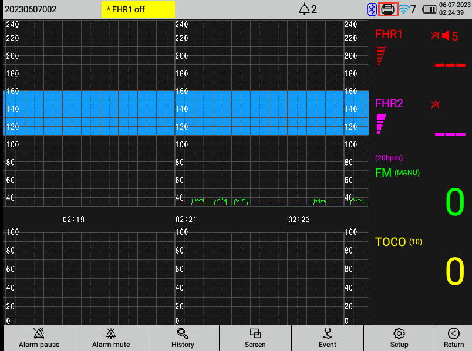Viewport: 472px width, 351px height.
Task: Click the FM (MANU) label
Action: click(397, 173)
